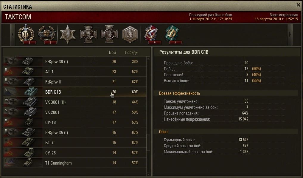Click the tank list scrollbar up arrow
The image size is (303, 178).
pyautogui.click(x=148, y=58)
